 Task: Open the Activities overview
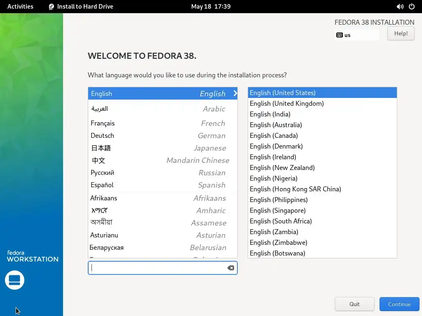point(20,7)
